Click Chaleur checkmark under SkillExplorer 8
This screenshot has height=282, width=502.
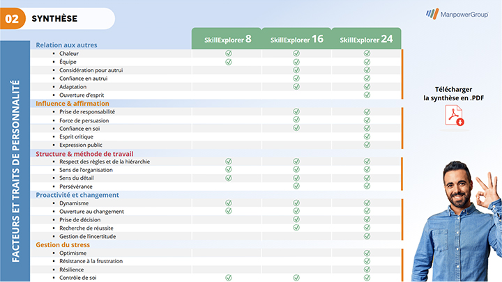click(x=228, y=53)
